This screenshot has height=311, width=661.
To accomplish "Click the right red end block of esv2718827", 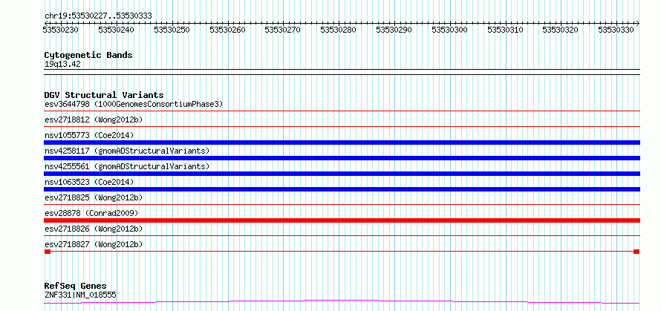I will 636,252.
